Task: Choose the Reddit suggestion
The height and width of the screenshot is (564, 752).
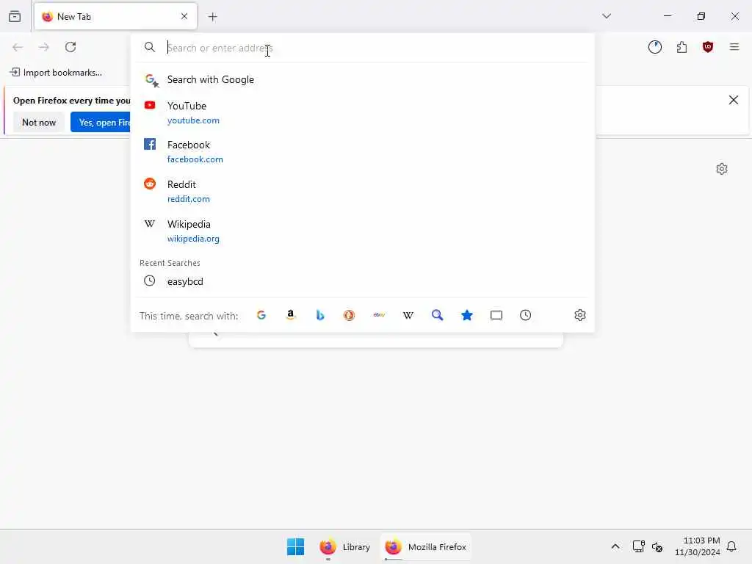Action: (x=362, y=192)
